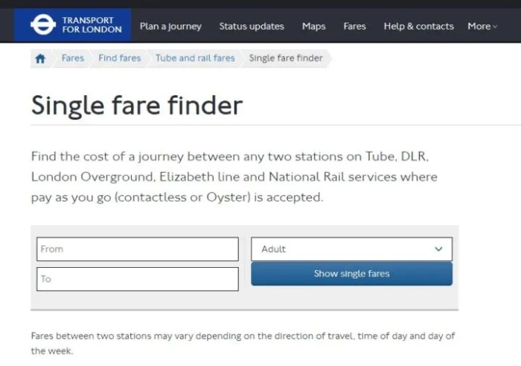Open Help & contacts in the navigation bar
Viewport: 521px width, 366px height.
(x=418, y=26)
